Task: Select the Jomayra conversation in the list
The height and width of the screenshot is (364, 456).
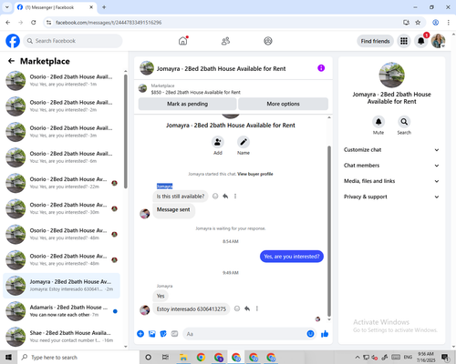Action: click(x=61, y=286)
